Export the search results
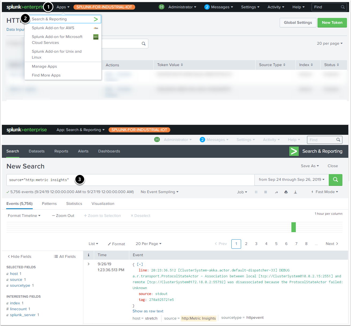This screenshot has height=326, width=351. click(295, 192)
